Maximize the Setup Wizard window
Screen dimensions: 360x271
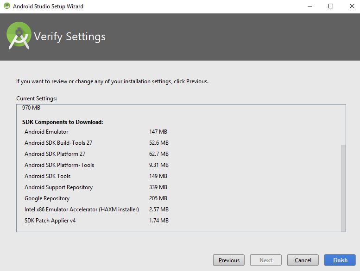click(x=331, y=6)
